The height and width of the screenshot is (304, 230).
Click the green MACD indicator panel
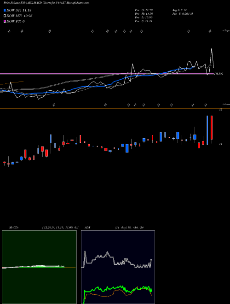pyautogui.click(x=39, y=267)
